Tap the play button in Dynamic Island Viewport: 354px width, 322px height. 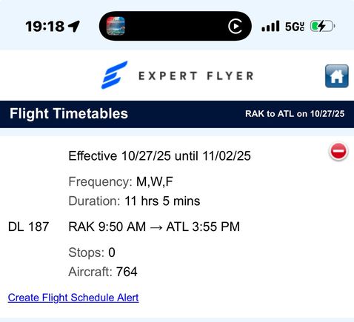pyautogui.click(x=235, y=26)
